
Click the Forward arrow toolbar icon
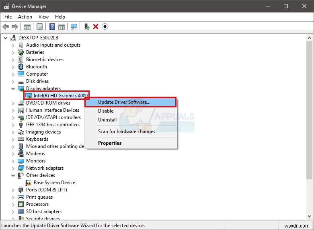(15, 27)
